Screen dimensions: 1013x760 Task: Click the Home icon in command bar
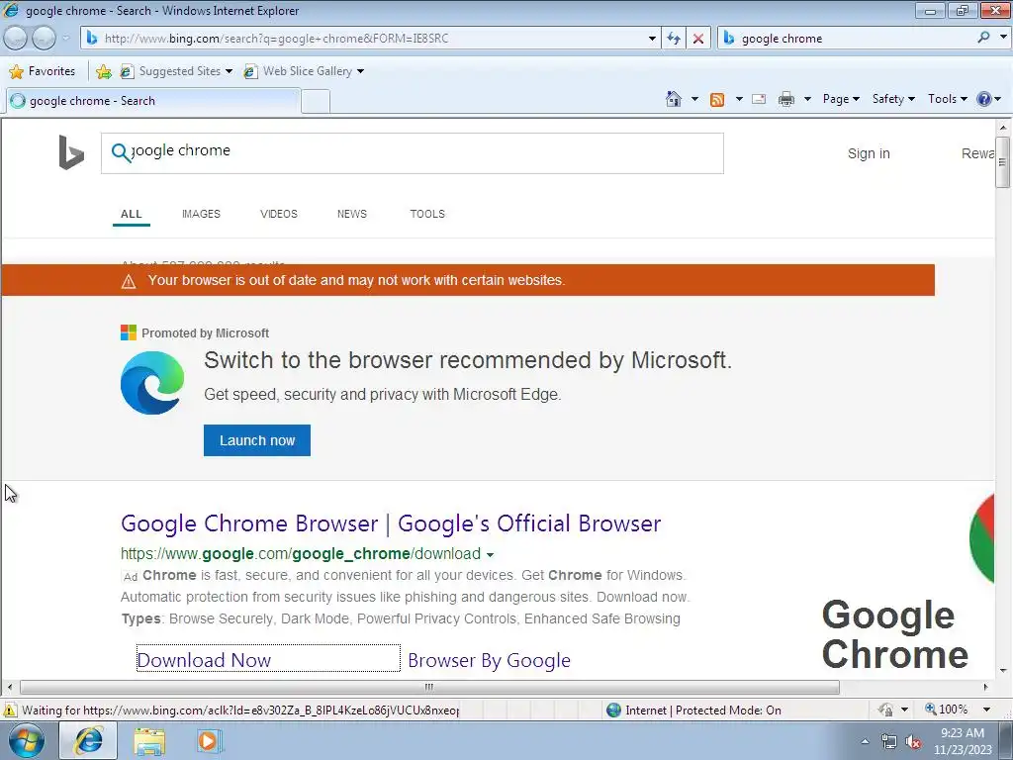click(x=673, y=99)
